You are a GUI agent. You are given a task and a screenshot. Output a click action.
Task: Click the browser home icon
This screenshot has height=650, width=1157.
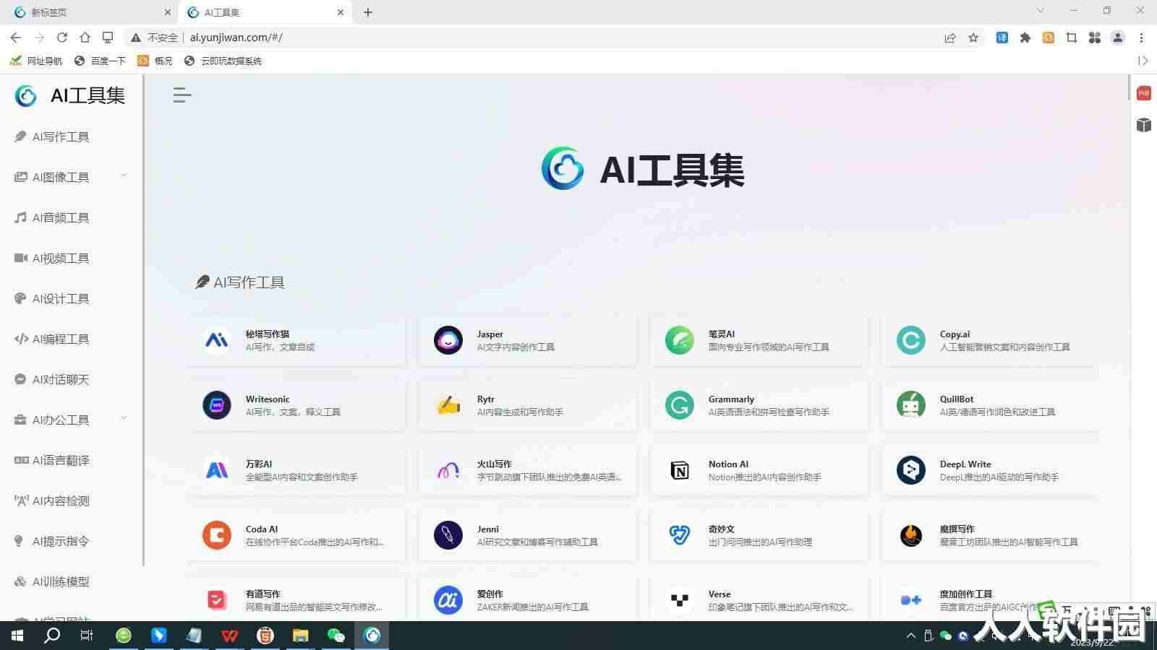[85, 38]
